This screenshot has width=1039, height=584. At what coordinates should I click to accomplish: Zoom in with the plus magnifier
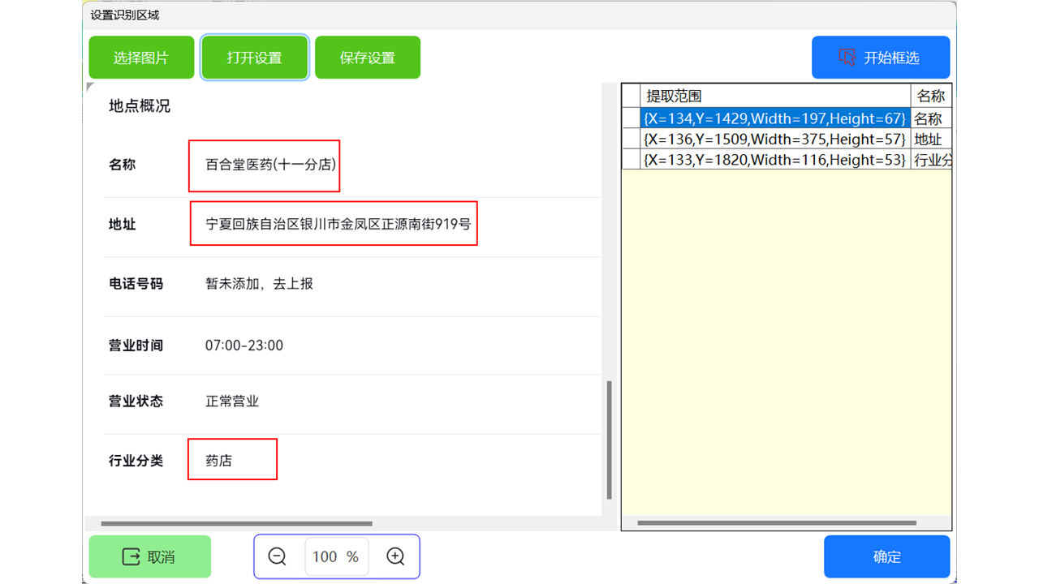tap(395, 556)
